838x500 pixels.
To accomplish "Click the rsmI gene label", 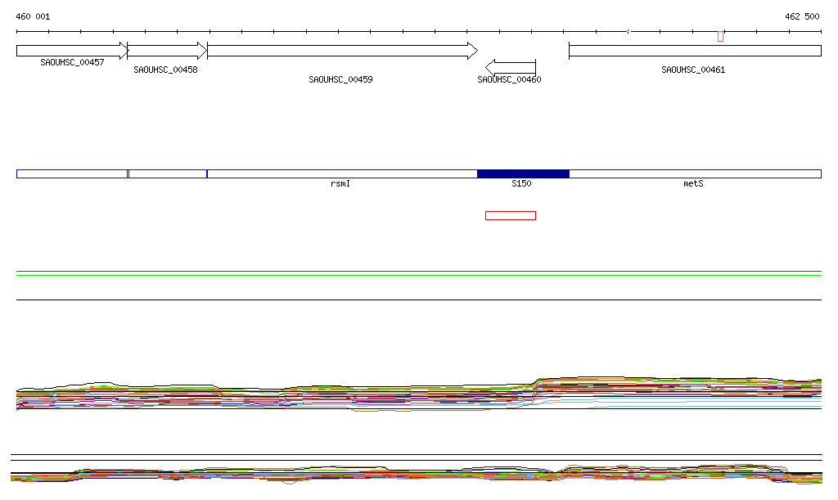I will click(x=340, y=184).
